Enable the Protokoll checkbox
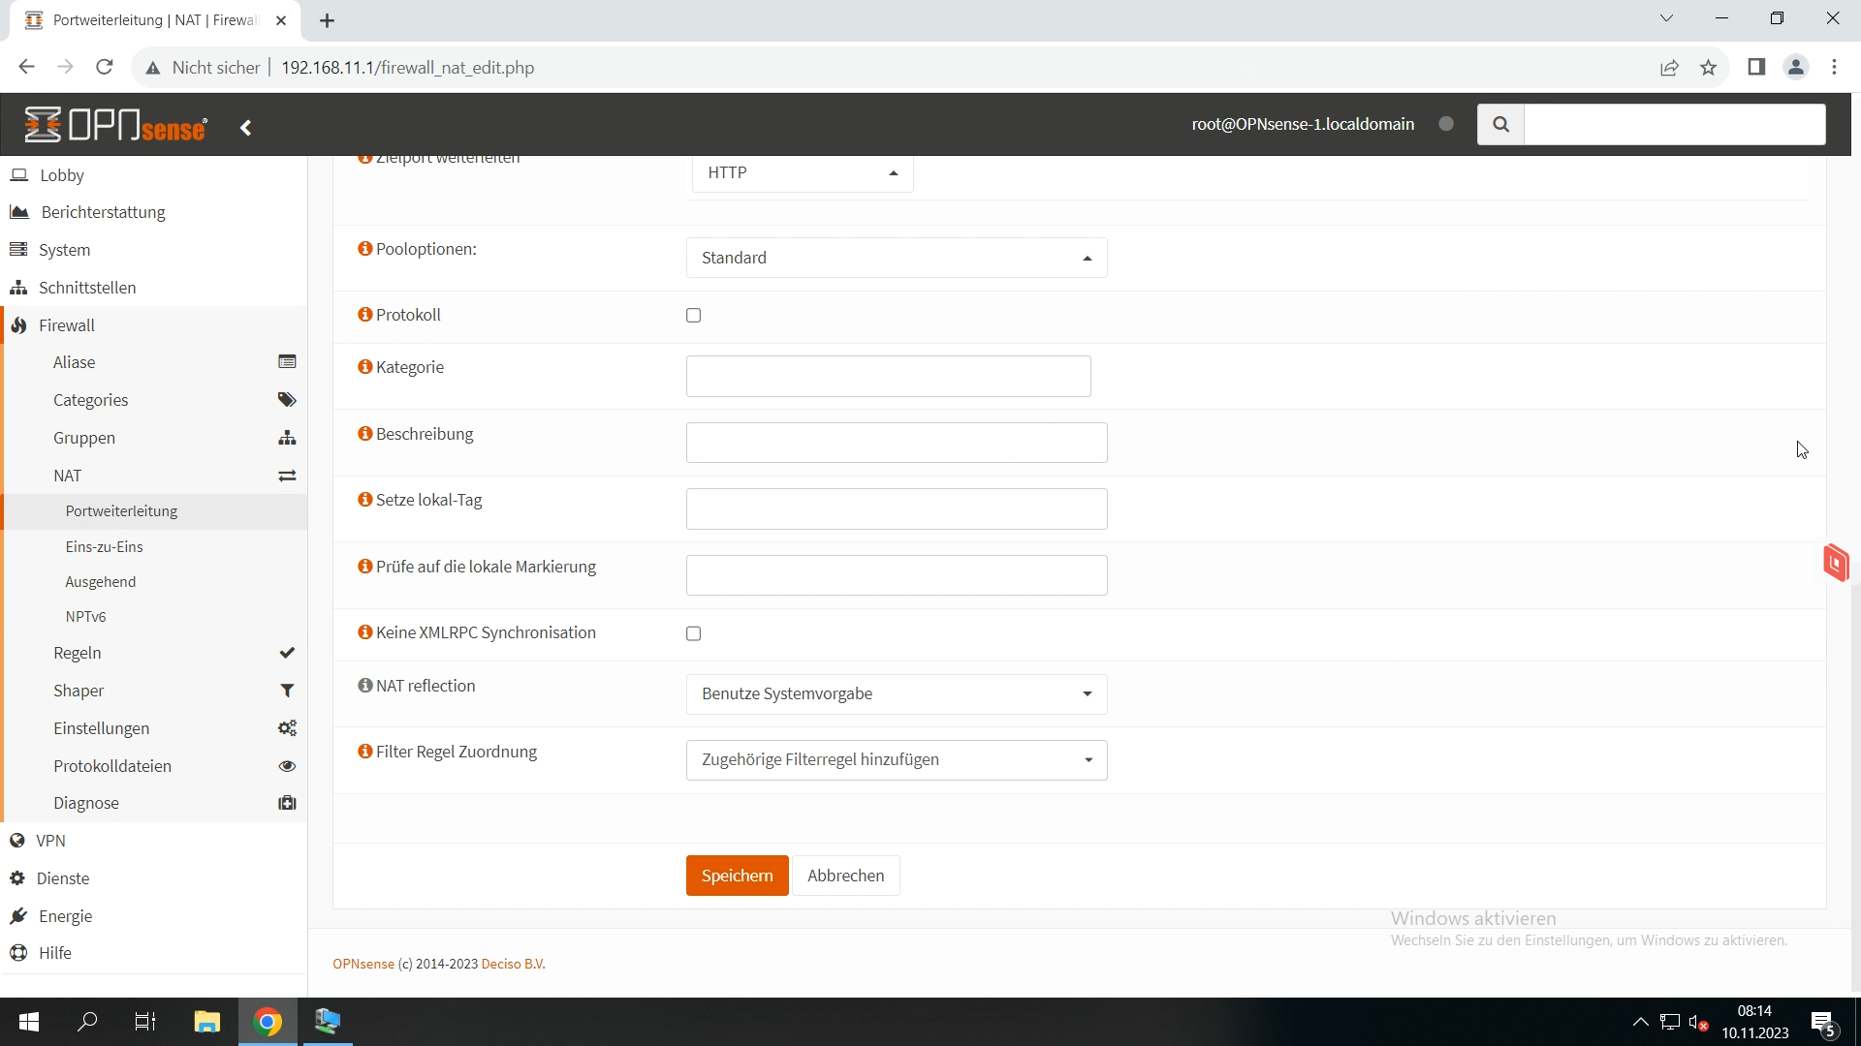 (x=694, y=316)
